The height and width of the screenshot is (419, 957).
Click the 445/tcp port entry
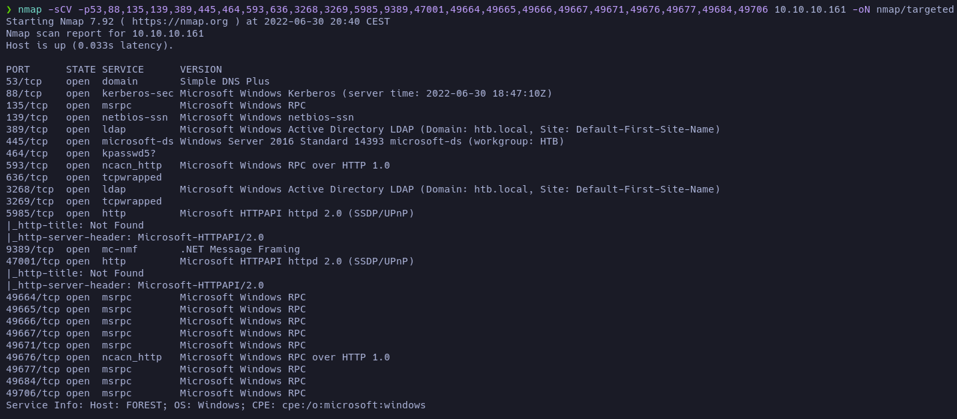[x=27, y=141]
